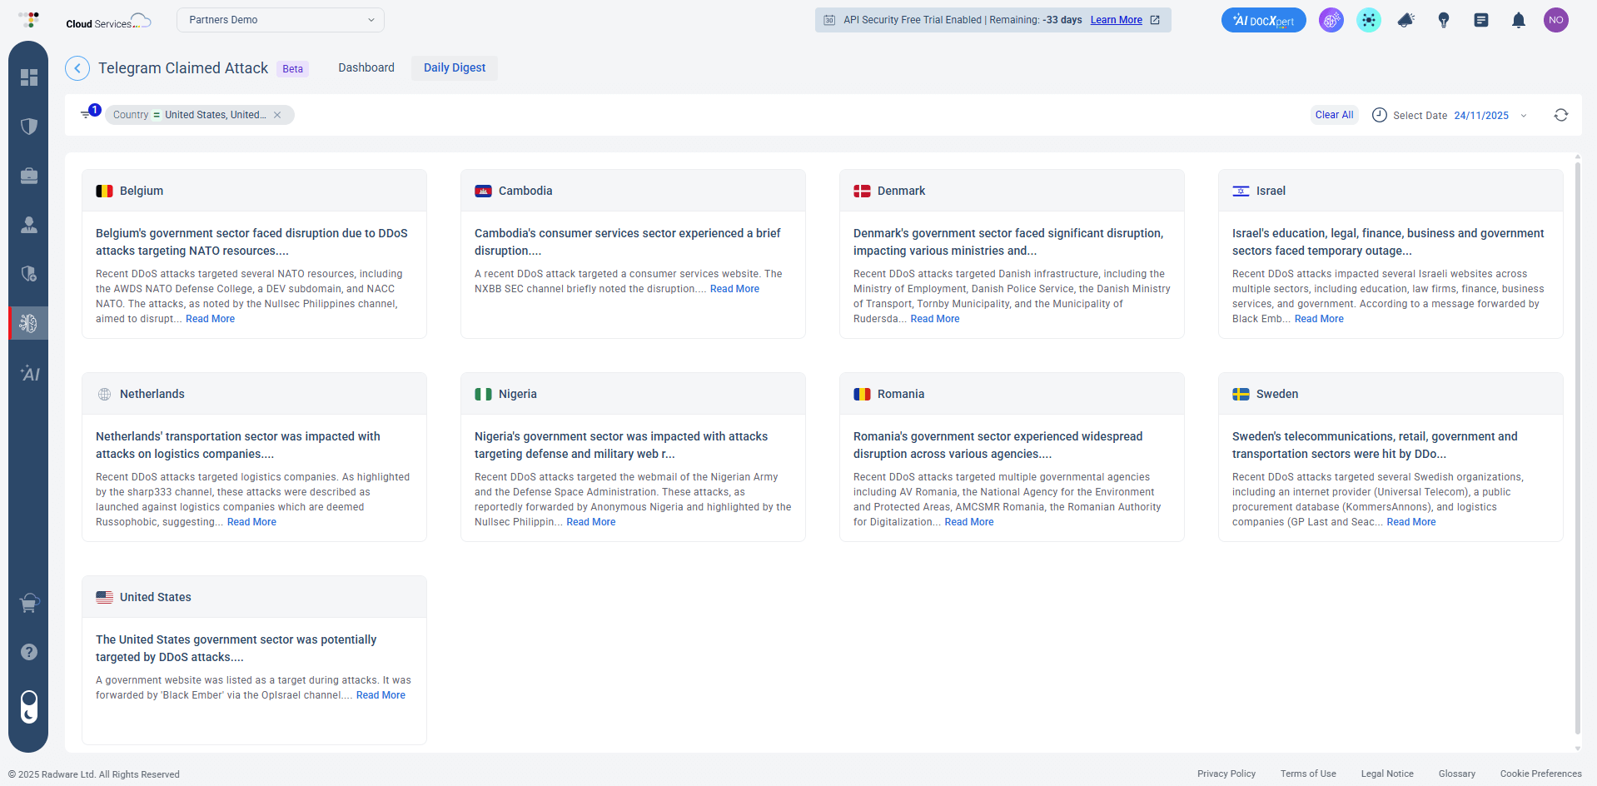1597x786 pixels.
Task: Open the Dashboard grid icon in the sidebar
Action: pos(28,77)
